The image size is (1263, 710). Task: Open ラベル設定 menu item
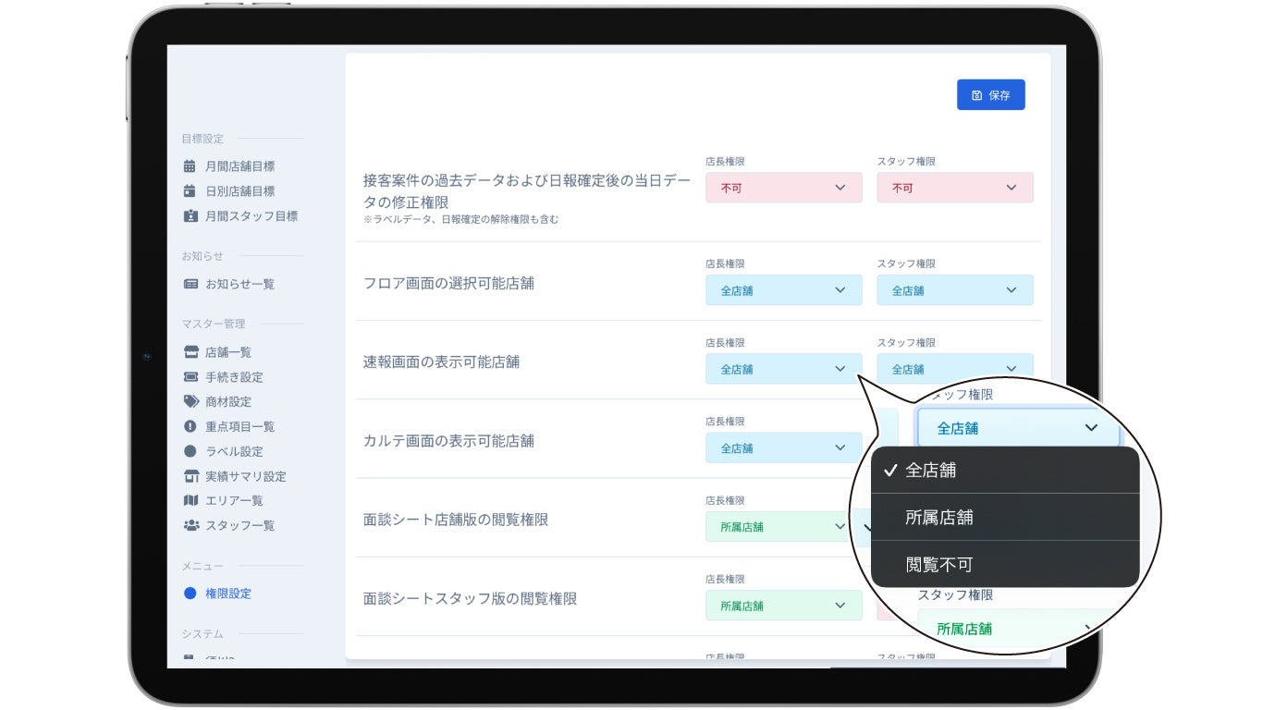(x=234, y=451)
